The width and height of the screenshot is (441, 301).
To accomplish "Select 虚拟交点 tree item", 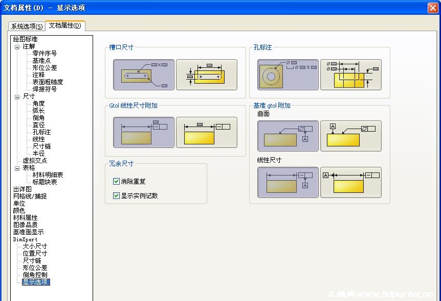I will pyautogui.click(x=35, y=161).
